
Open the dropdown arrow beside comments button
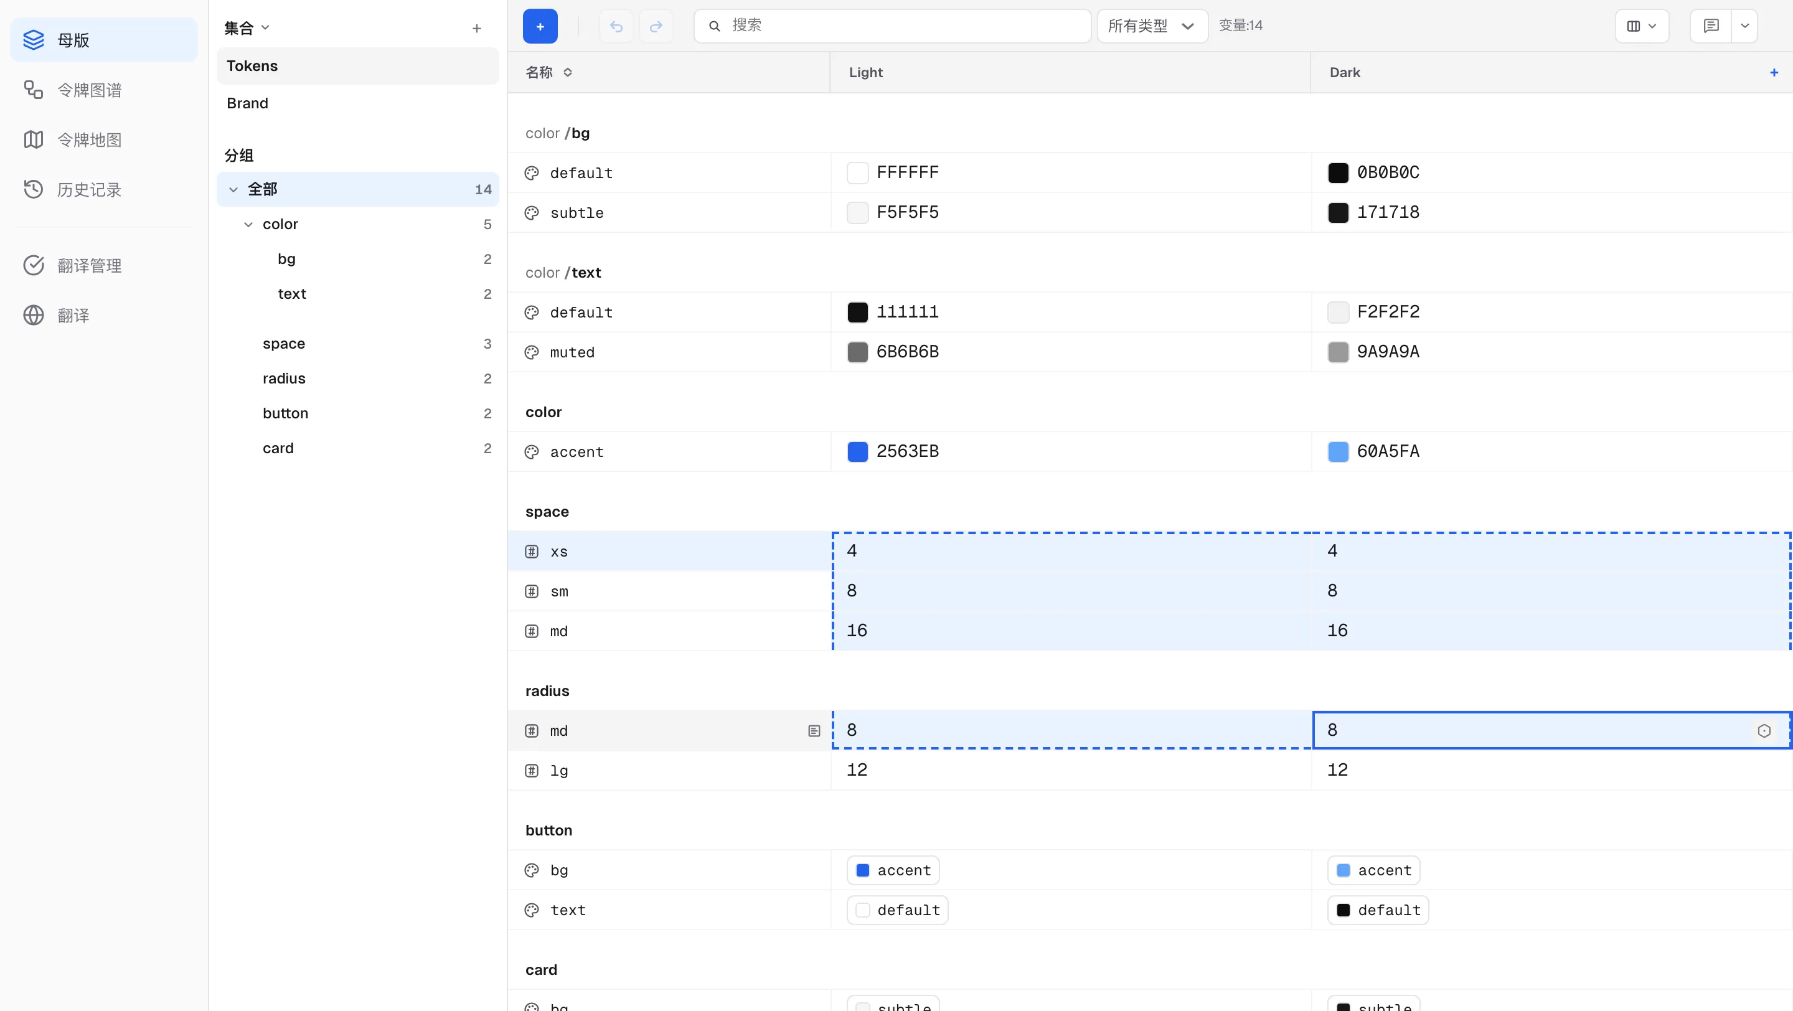pyautogui.click(x=1745, y=26)
